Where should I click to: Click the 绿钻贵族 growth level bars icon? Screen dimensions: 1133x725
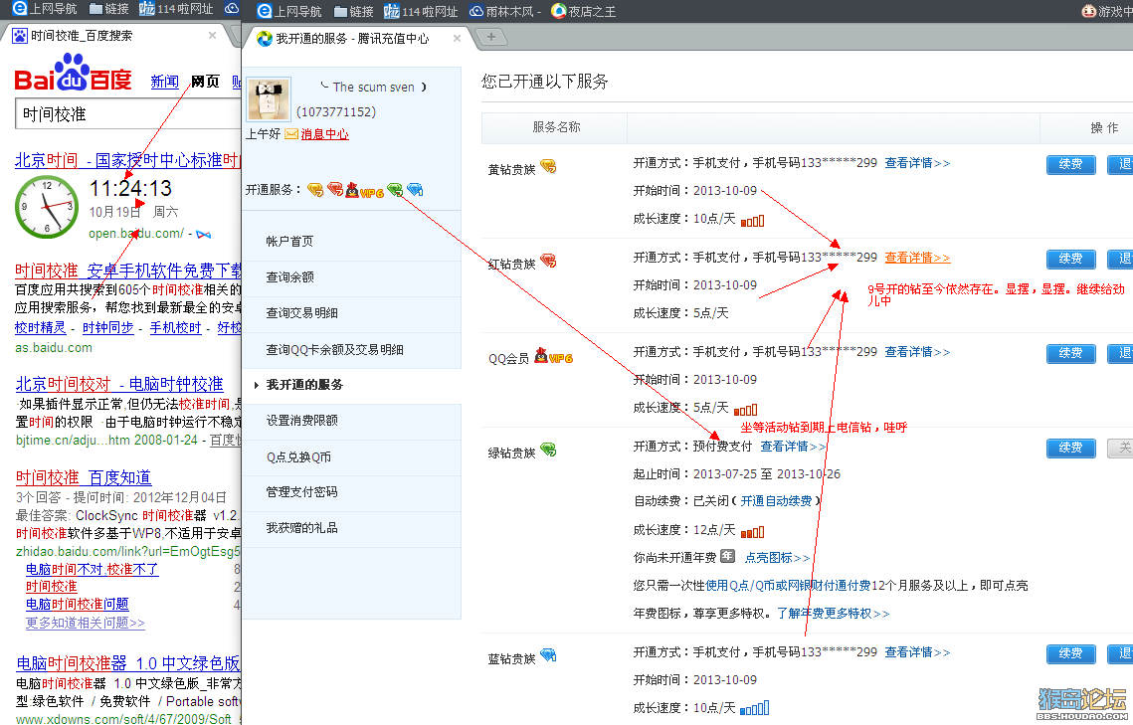pos(752,532)
